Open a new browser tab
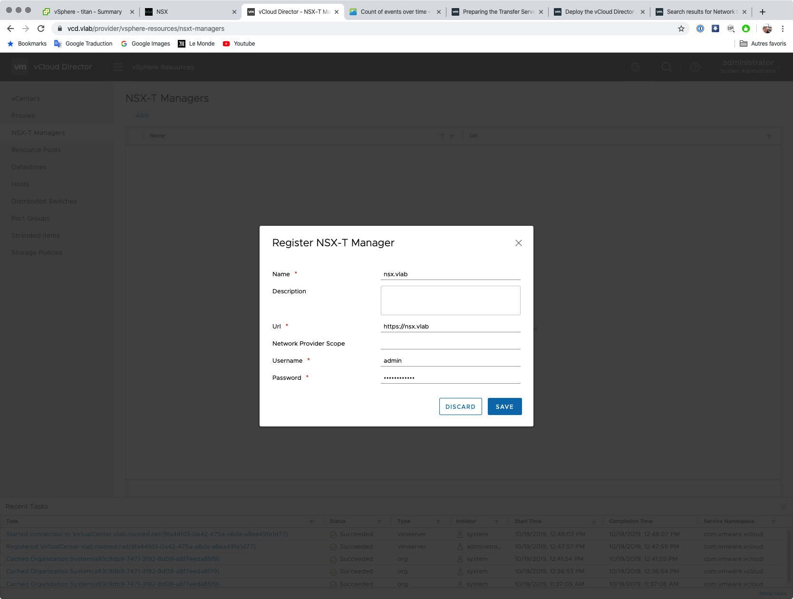 pyautogui.click(x=763, y=12)
